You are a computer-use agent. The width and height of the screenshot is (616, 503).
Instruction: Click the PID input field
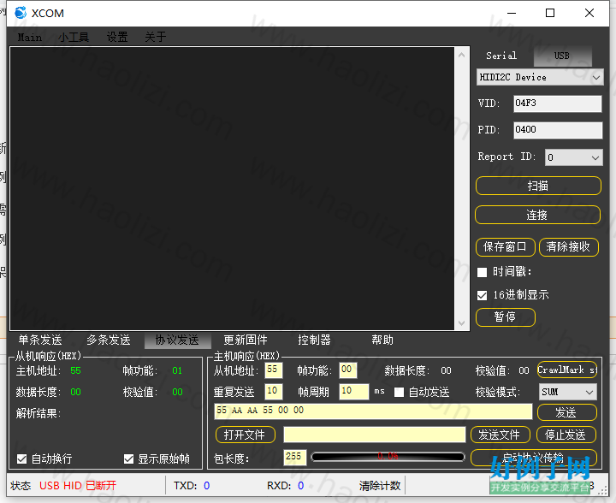click(558, 130)
